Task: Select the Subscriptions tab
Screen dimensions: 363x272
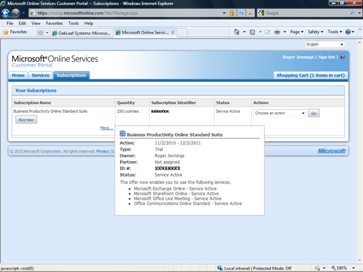Action: 71,75
